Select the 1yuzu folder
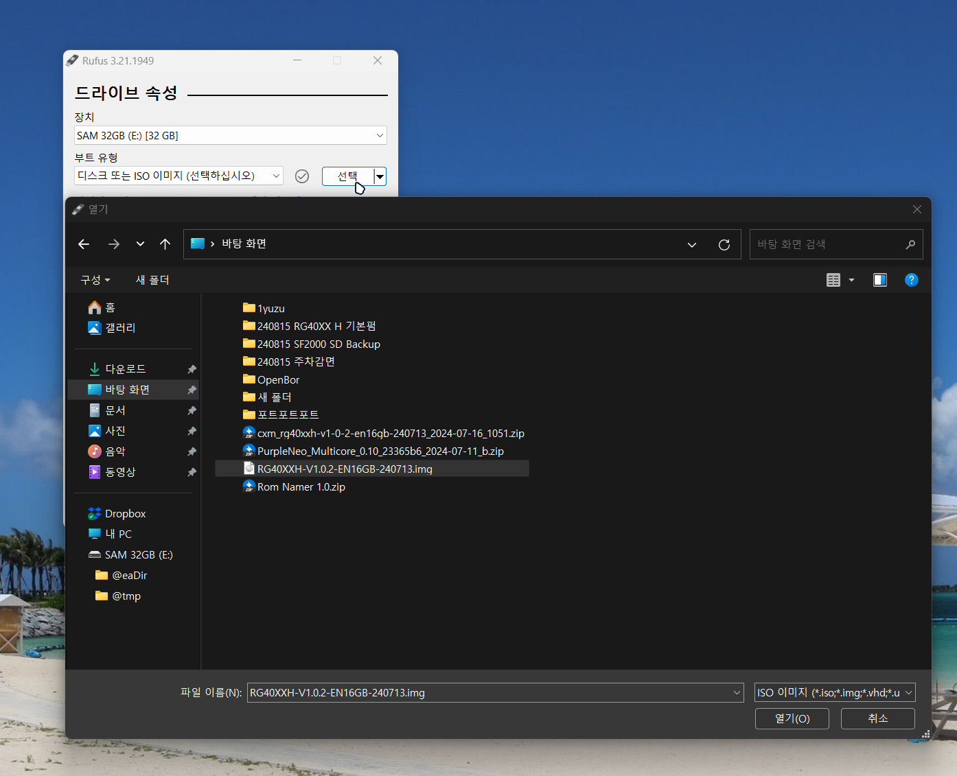Image resolution: width=957 pixels, height=776 pixels. click(x=264, y=308)
